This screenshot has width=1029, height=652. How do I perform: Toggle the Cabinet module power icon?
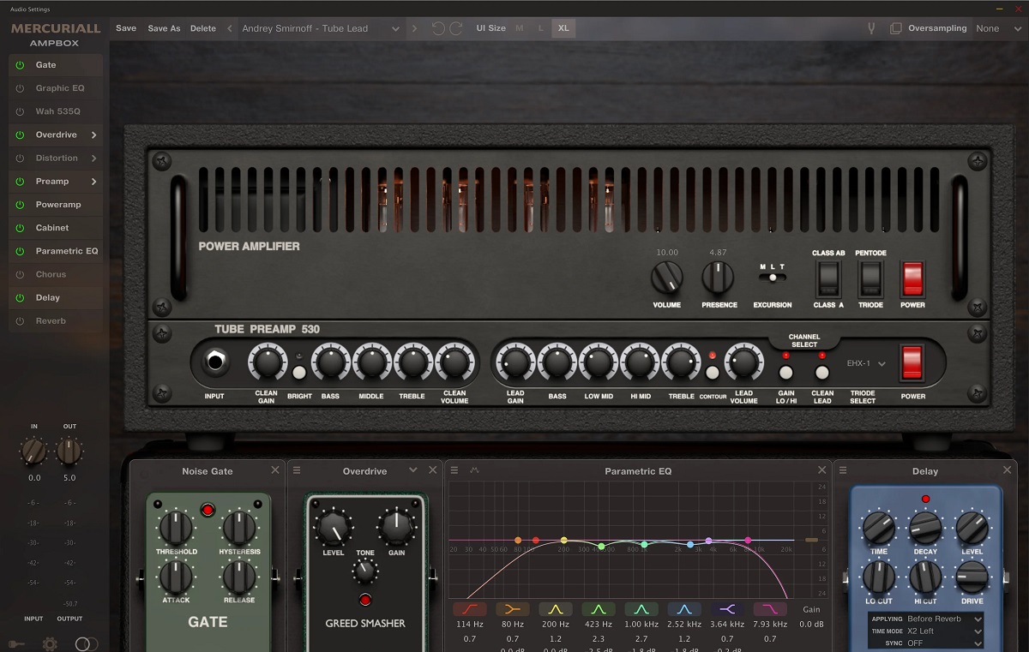[21, 228]
